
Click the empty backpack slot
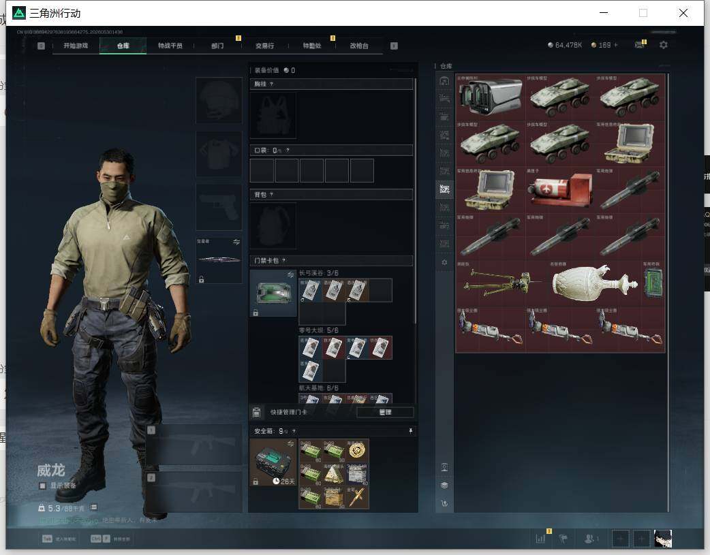273,225
